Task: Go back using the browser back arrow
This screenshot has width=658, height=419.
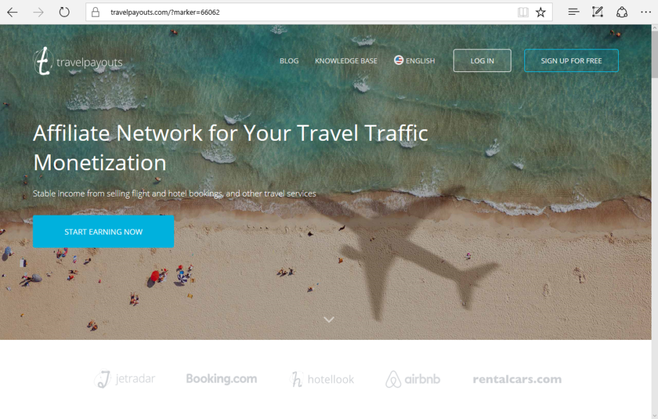Action: tap(12, 12)
